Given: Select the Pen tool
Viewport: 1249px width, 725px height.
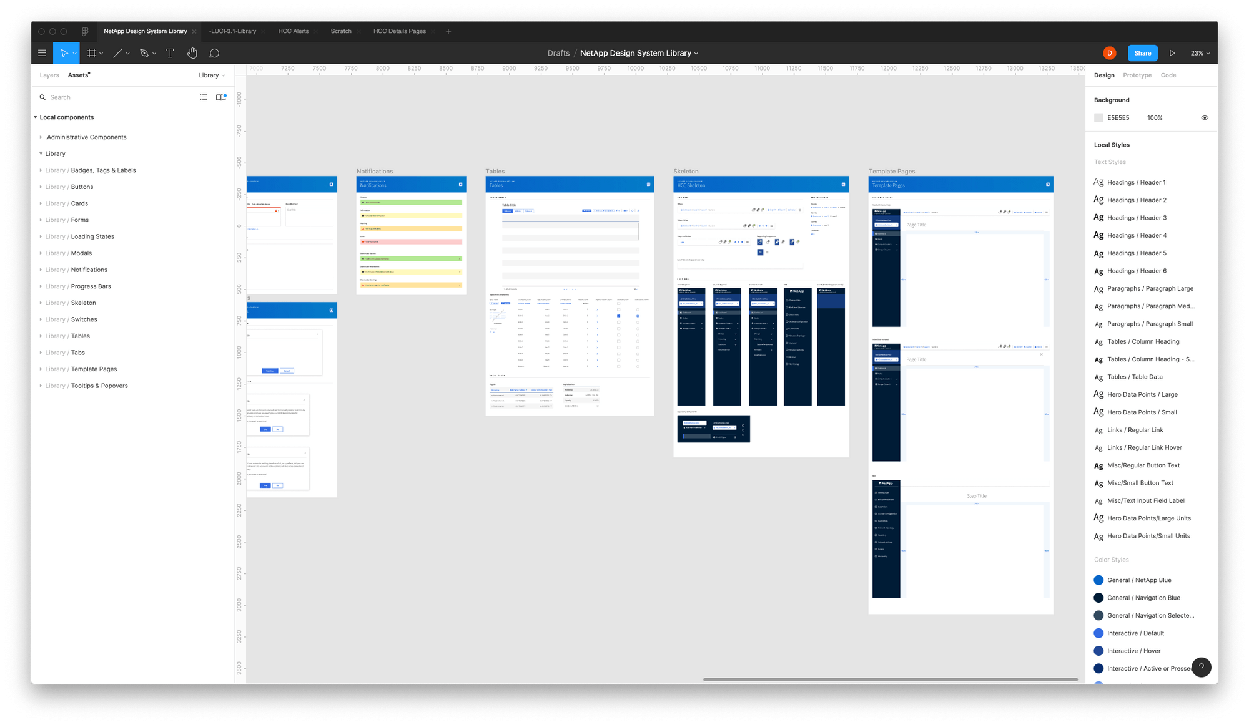Looking at the screenshot, I should click(x=144, y=53).
